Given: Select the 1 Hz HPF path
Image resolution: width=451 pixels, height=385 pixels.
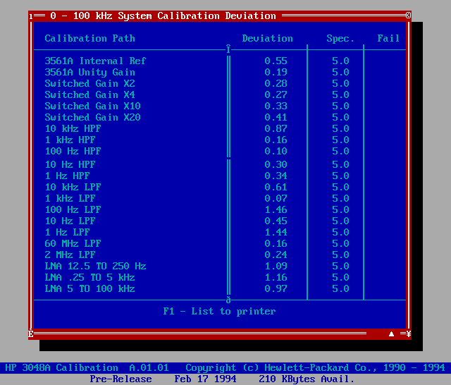Looking at the screenshot, I should (x=68, y=176).
